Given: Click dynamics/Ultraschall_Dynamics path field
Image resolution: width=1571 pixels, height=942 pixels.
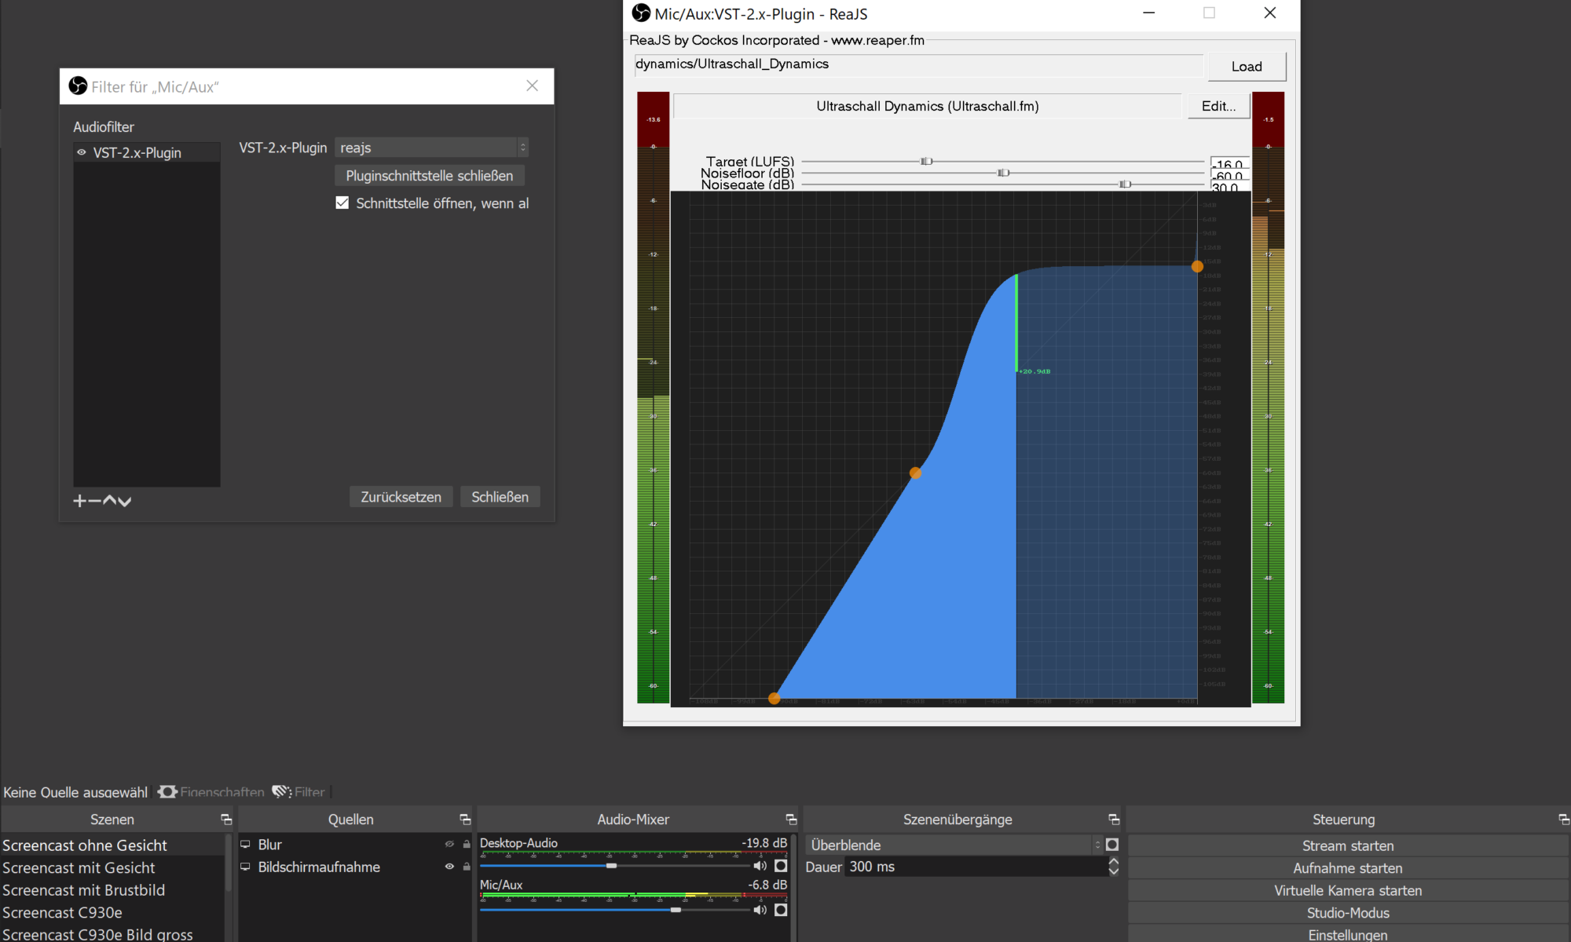Looking at the screenshot, I should coord(918,64).
